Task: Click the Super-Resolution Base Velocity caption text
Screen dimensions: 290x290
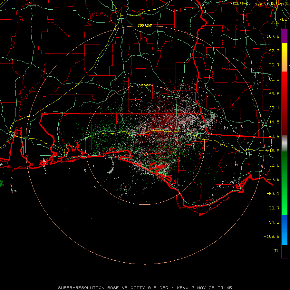Action: (145, 288)
